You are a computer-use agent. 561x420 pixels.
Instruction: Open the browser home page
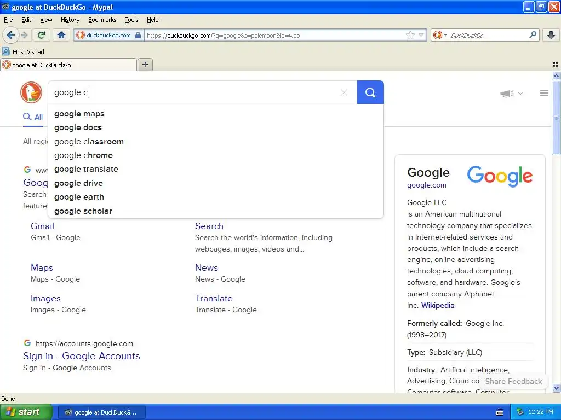[x=61, y=35]
